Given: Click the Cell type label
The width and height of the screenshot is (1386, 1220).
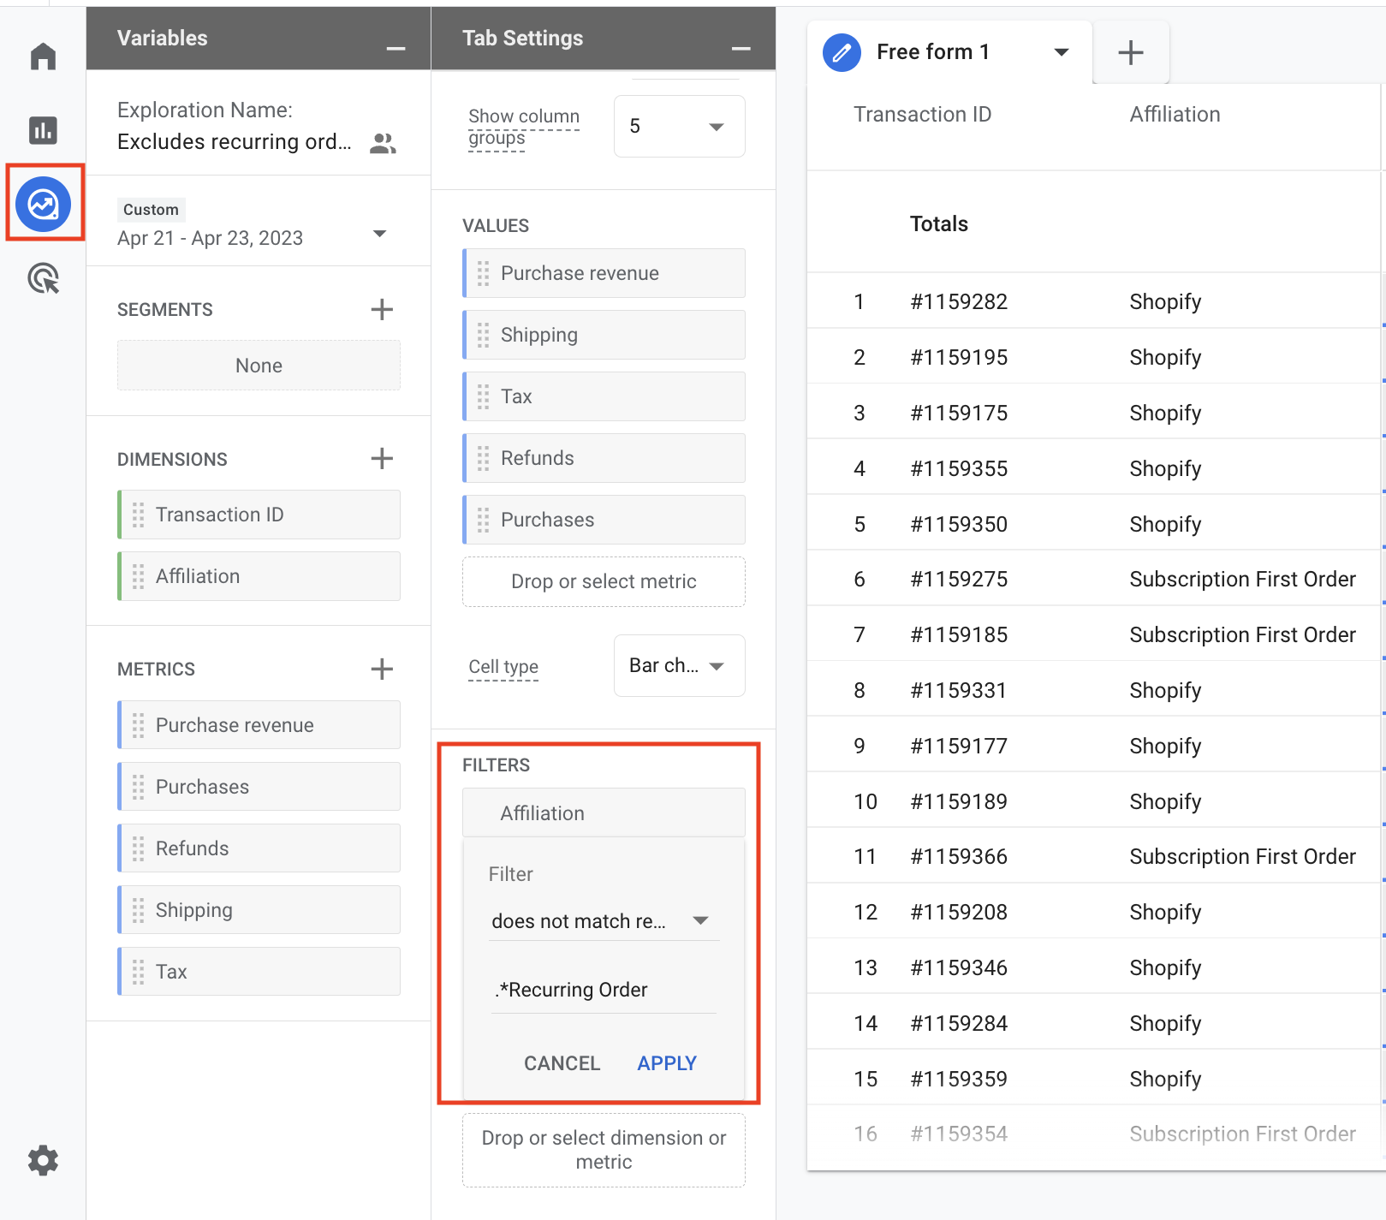Looking at the screenshot, I should [x=503, y=667].
